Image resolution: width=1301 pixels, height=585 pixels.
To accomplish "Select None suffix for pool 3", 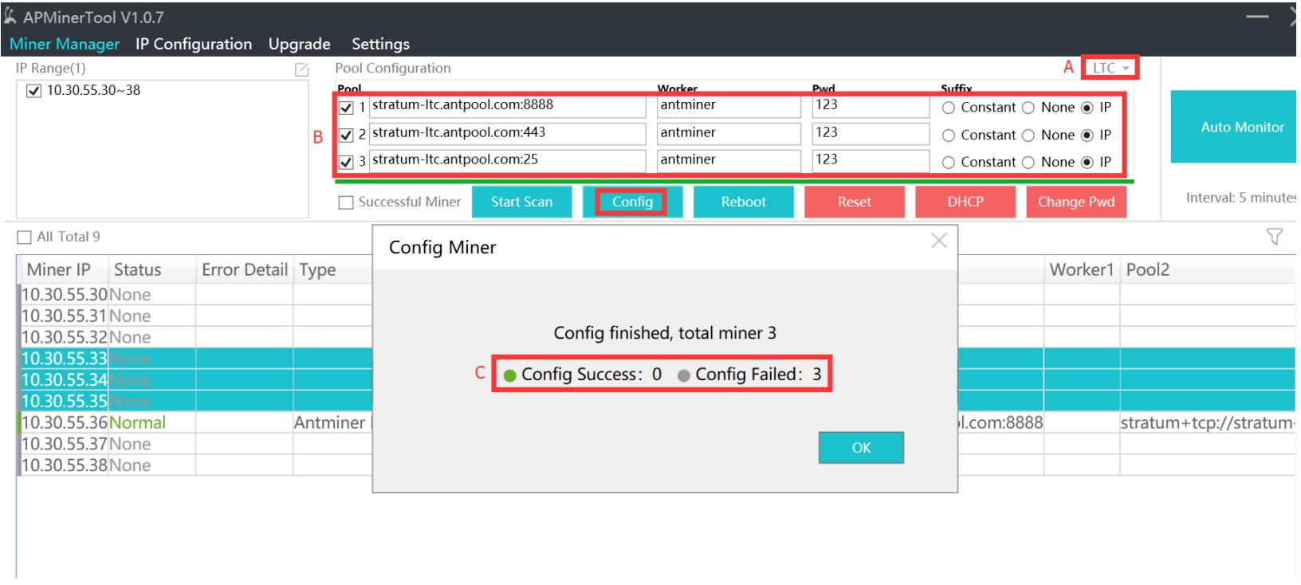I will click(1028, 163).
